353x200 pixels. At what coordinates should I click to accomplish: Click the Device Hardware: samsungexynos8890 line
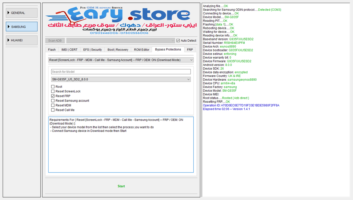click(230, 80)
